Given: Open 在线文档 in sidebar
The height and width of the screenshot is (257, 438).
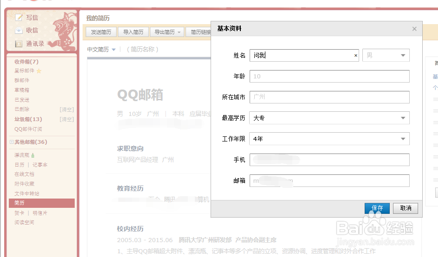Looking at the screenshot, I should (24, 174).
